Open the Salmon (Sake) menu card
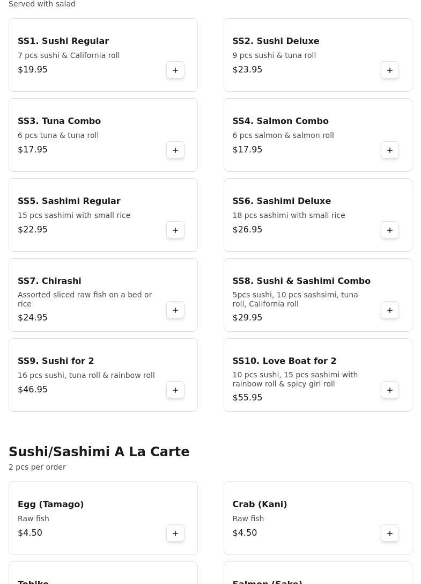Viewport: 421px width, 584px height. coord(317,575)
